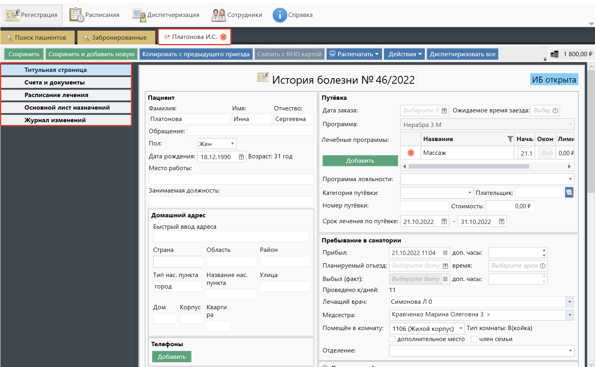
Task: Click the Плательщик lookup icon
Action: coord(569,193)
